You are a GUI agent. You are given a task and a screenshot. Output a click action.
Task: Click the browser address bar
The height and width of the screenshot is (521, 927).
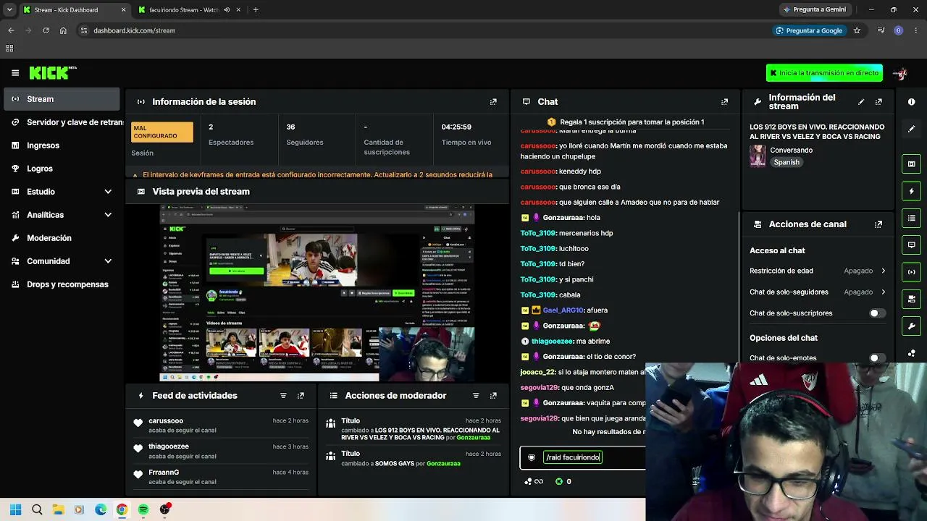pyautogui.click(x=427, y=30)
